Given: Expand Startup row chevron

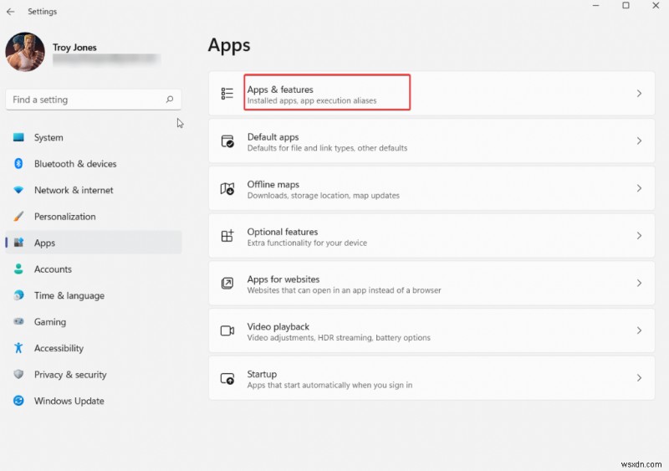Looking at the screenshot, I should (639, 378).
